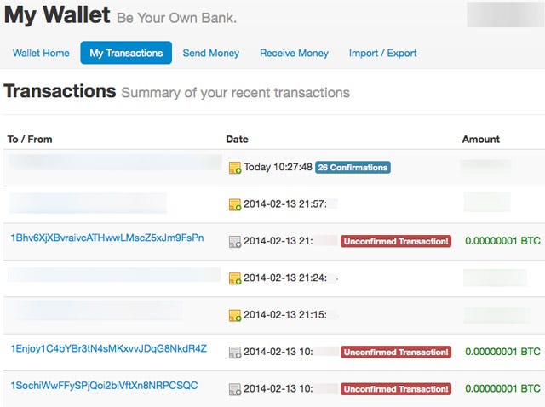Click Unconfirmed Transaction badge on 1Enjoy1C4b row
This screenshot has height=407, width=545.
point(396,352)
